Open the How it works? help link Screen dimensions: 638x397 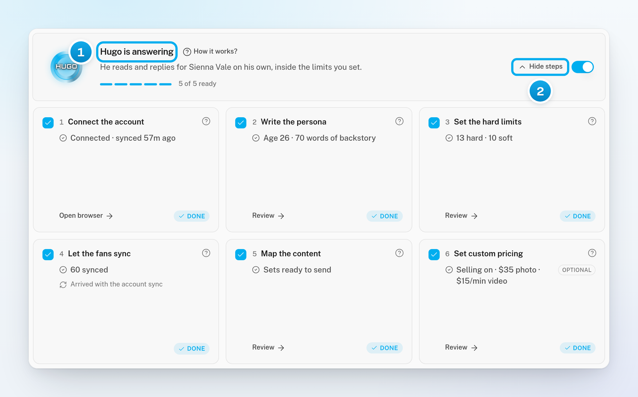click(x=210, y=51)
